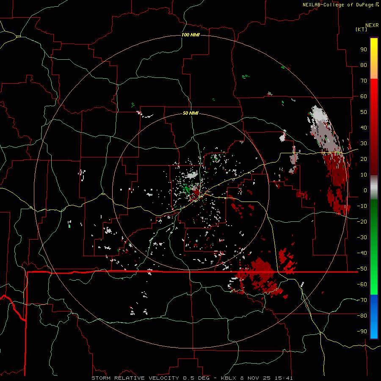The width and height of the screenshot is (381, 381).
Task: Click the -20 value on velocity scale
Action: pos(362,221)
